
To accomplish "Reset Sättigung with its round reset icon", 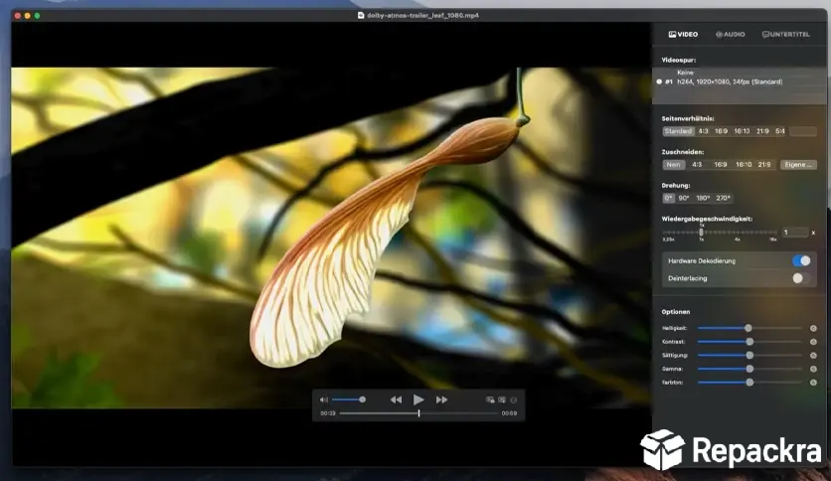I will [813, 356].
